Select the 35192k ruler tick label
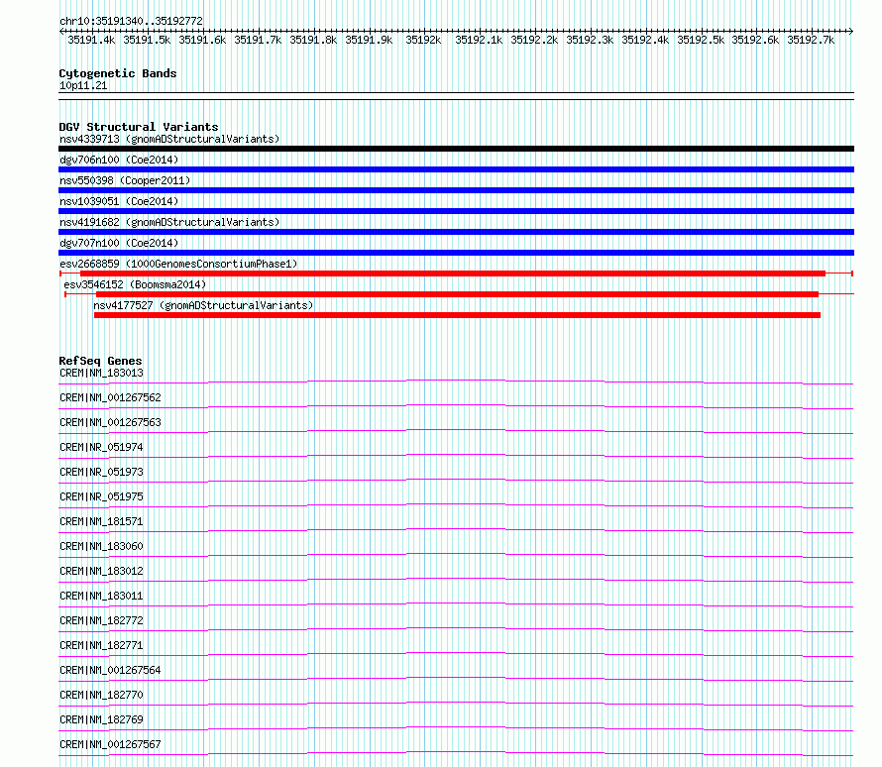Image resolution: width=882 pixels, height=767 pixels. click(x=423, y=40)
